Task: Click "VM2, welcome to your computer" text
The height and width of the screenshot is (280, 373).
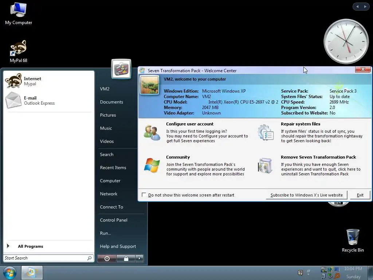Action: pyautogui.click(x=195, y=79)
